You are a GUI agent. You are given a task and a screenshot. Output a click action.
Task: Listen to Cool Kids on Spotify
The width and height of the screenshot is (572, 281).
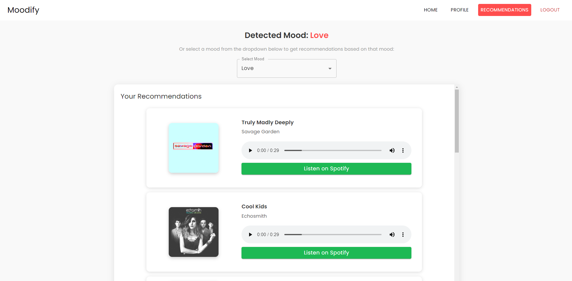[326, 253]
